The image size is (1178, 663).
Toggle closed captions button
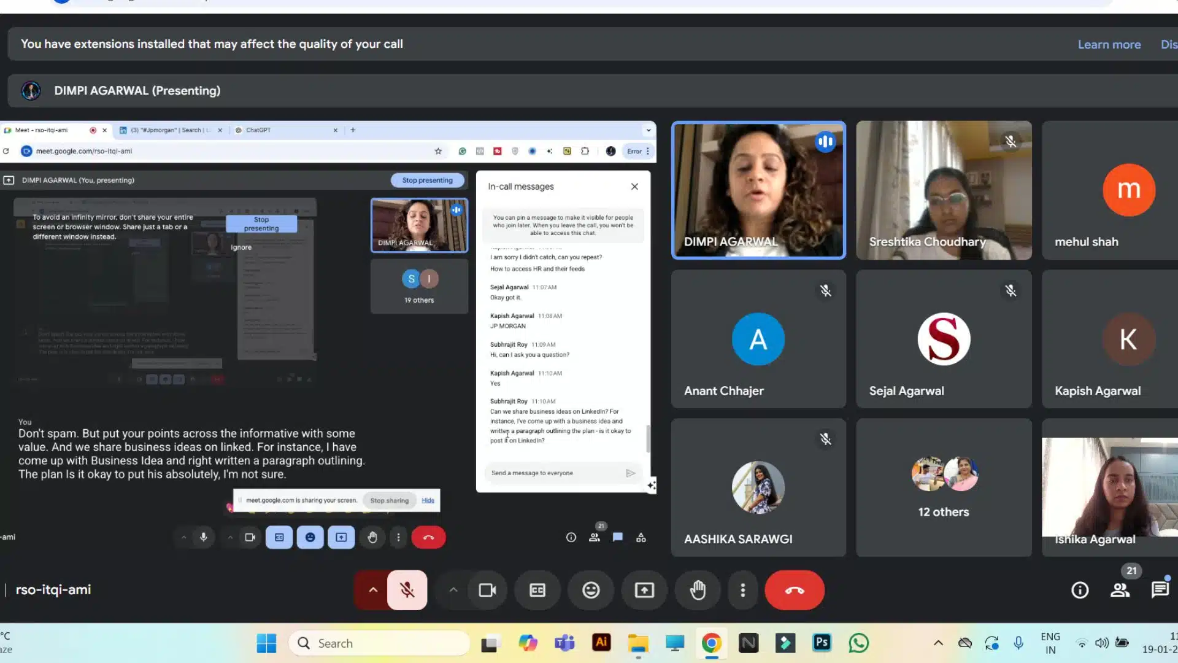click(537, 590)
